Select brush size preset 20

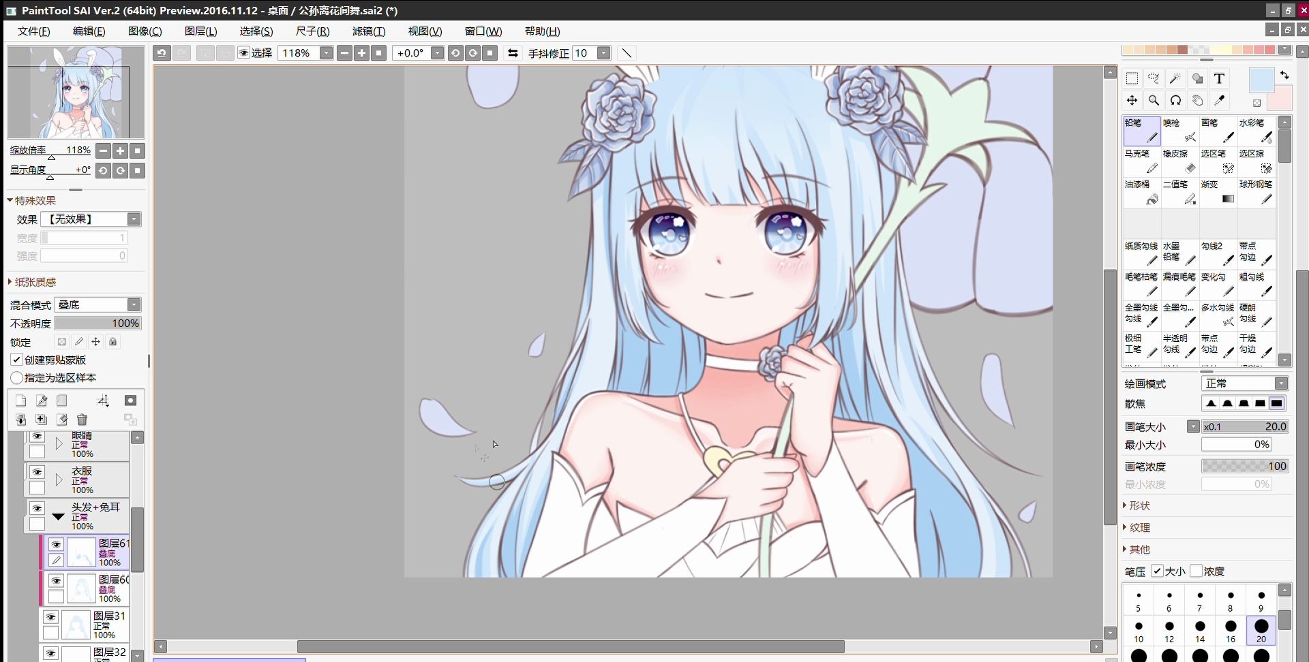tap(1261, 630)
